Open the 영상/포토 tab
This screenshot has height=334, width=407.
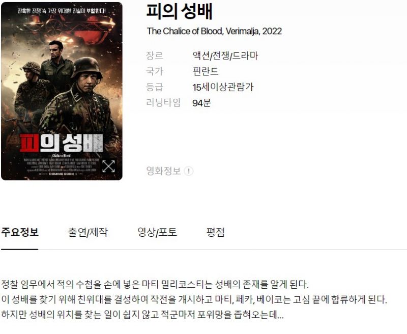click(x=157, y=232)
